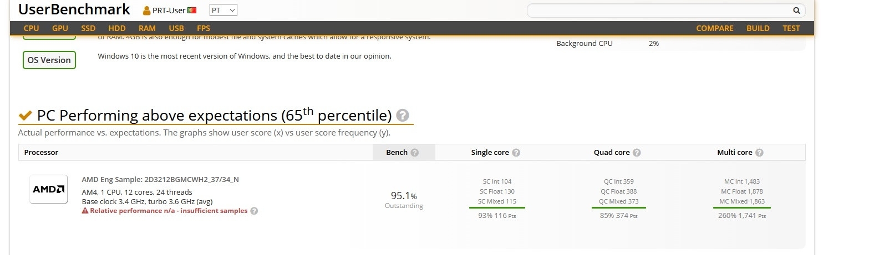This screenshot has width=874, height=255.
Task: Click BUILD in the navigation bar
Action: click(x=758, y=28)
